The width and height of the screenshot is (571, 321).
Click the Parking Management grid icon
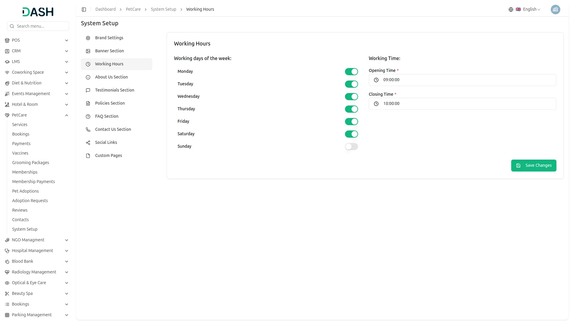click(x=7, y=315)
